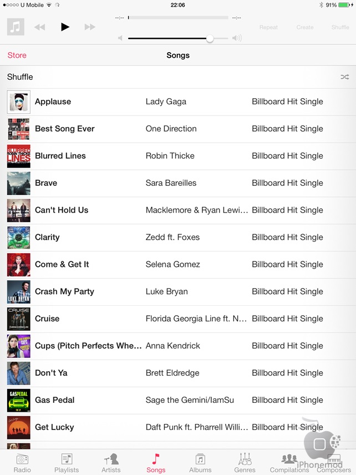Tap the shuffle arrows icon in Shuffle row
356x475 pixels.
point(344,77)
